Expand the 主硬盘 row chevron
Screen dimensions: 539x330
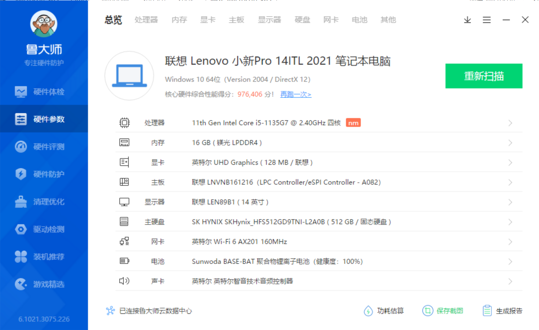(x=510, y=222)
